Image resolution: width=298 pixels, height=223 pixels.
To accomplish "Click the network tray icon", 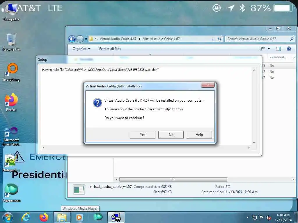I will (254, 217).
